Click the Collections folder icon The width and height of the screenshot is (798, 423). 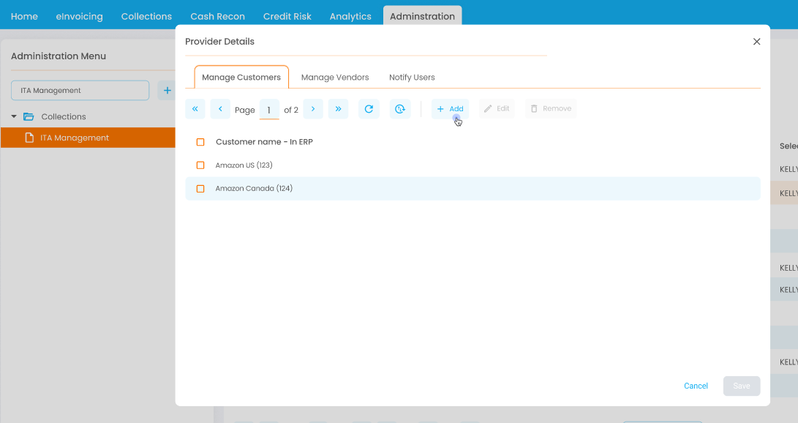tap(29, 116)
